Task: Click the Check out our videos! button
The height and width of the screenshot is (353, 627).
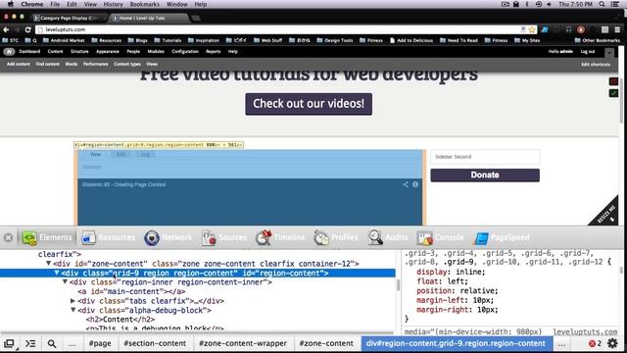Action: [x=309, y=104]
